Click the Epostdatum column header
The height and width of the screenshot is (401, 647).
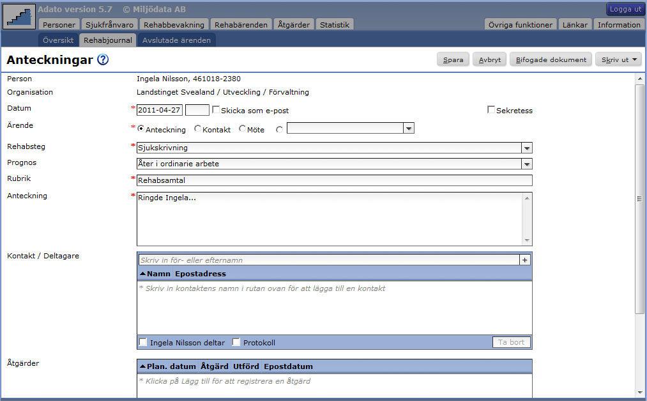pyautogui.click(x=289, y=366)
